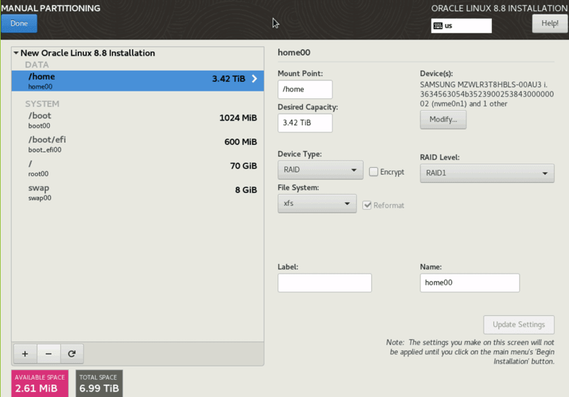Select the /boot/efi partition row
The width and height of the screenshot is (569, 397).
coord(137,144)
